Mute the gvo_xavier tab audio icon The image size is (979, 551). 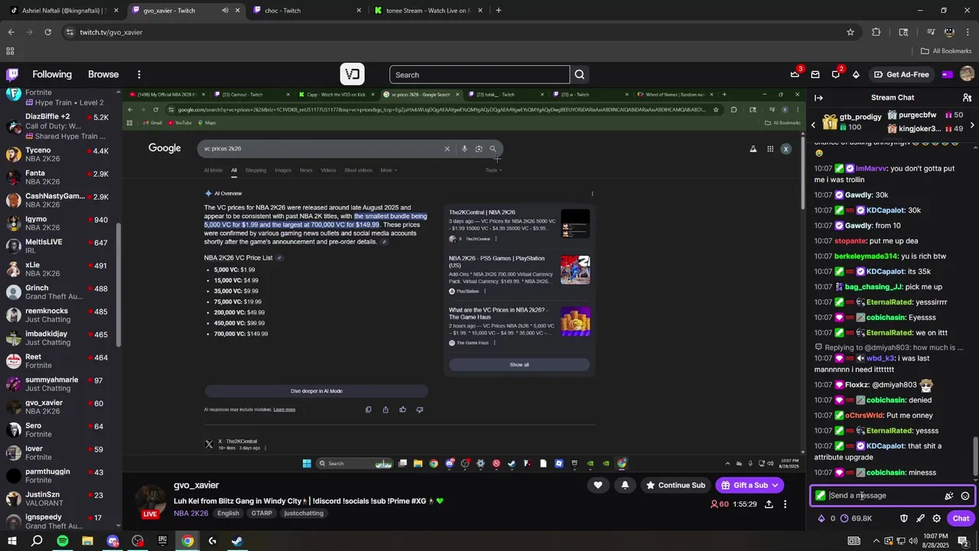click(x=225, y=10)
